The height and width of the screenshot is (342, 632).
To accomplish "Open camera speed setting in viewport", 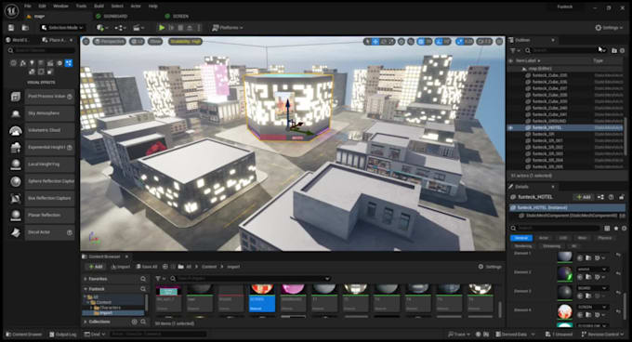I will point(484,42).
